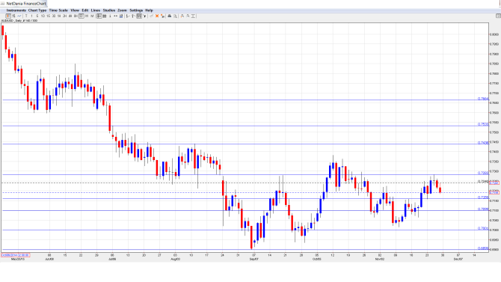Click the lower red price tag on axis
Screen dimensions: 501x282
[x=494, y=192]
